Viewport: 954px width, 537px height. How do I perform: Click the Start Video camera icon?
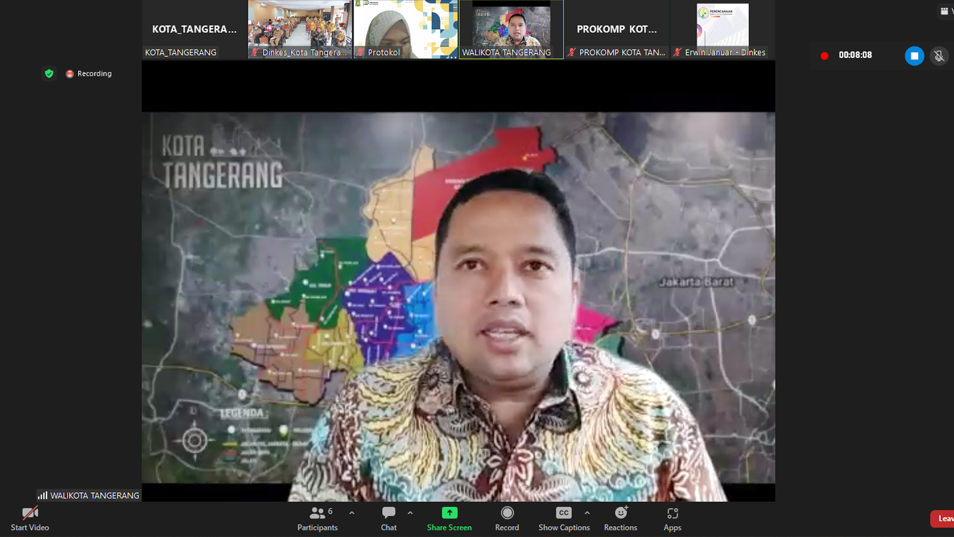[30, 514]
